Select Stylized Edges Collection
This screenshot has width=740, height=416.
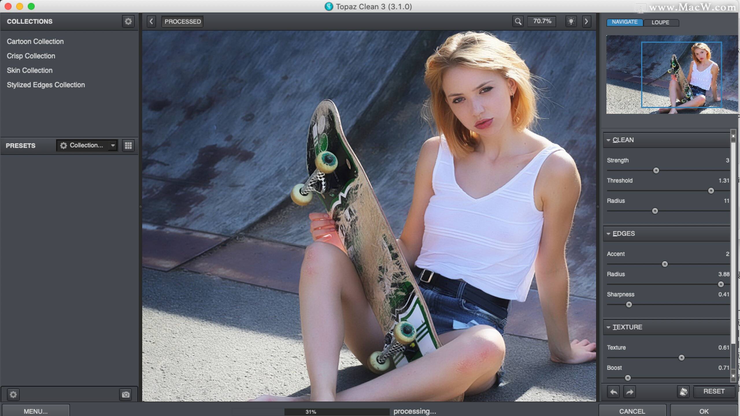click(x=46, y=85)
